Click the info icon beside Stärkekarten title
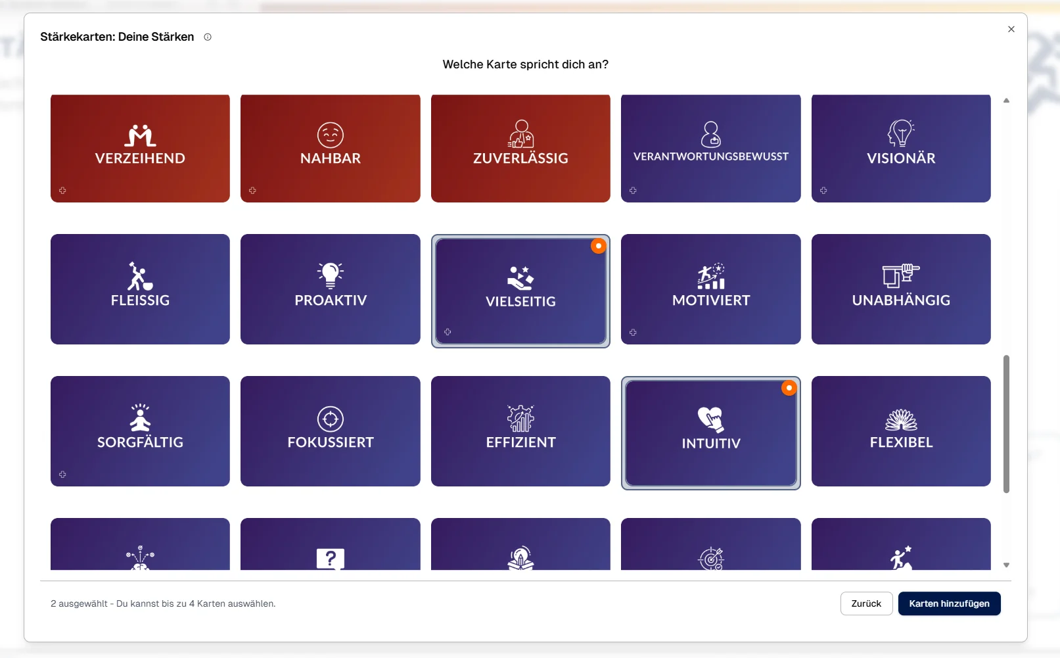This screenshot has width=1060, height=658. pyautogui.click(x=208, y=37)
